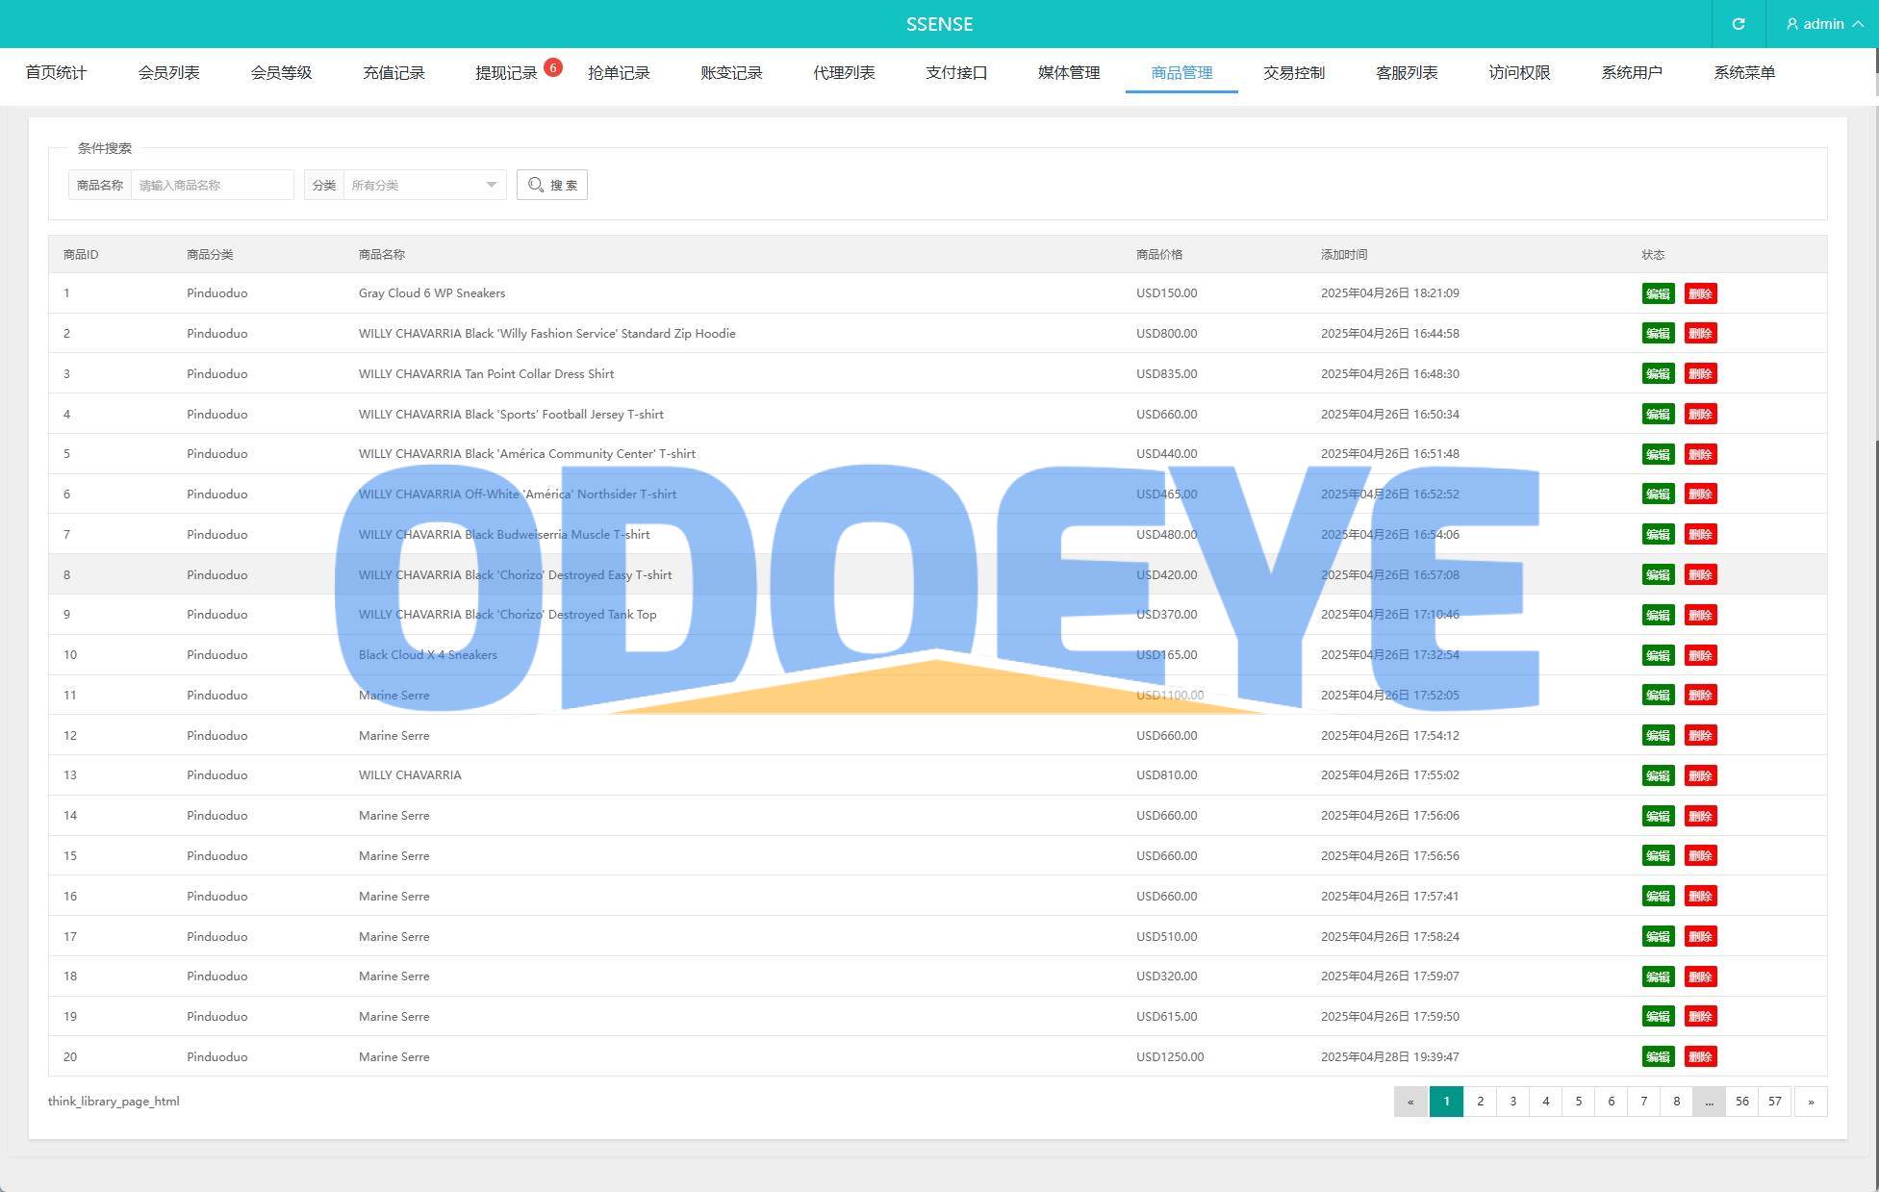Click the green edit button for product 13
Viewport: 1879px width, 1192px height.
[1657, 775]
